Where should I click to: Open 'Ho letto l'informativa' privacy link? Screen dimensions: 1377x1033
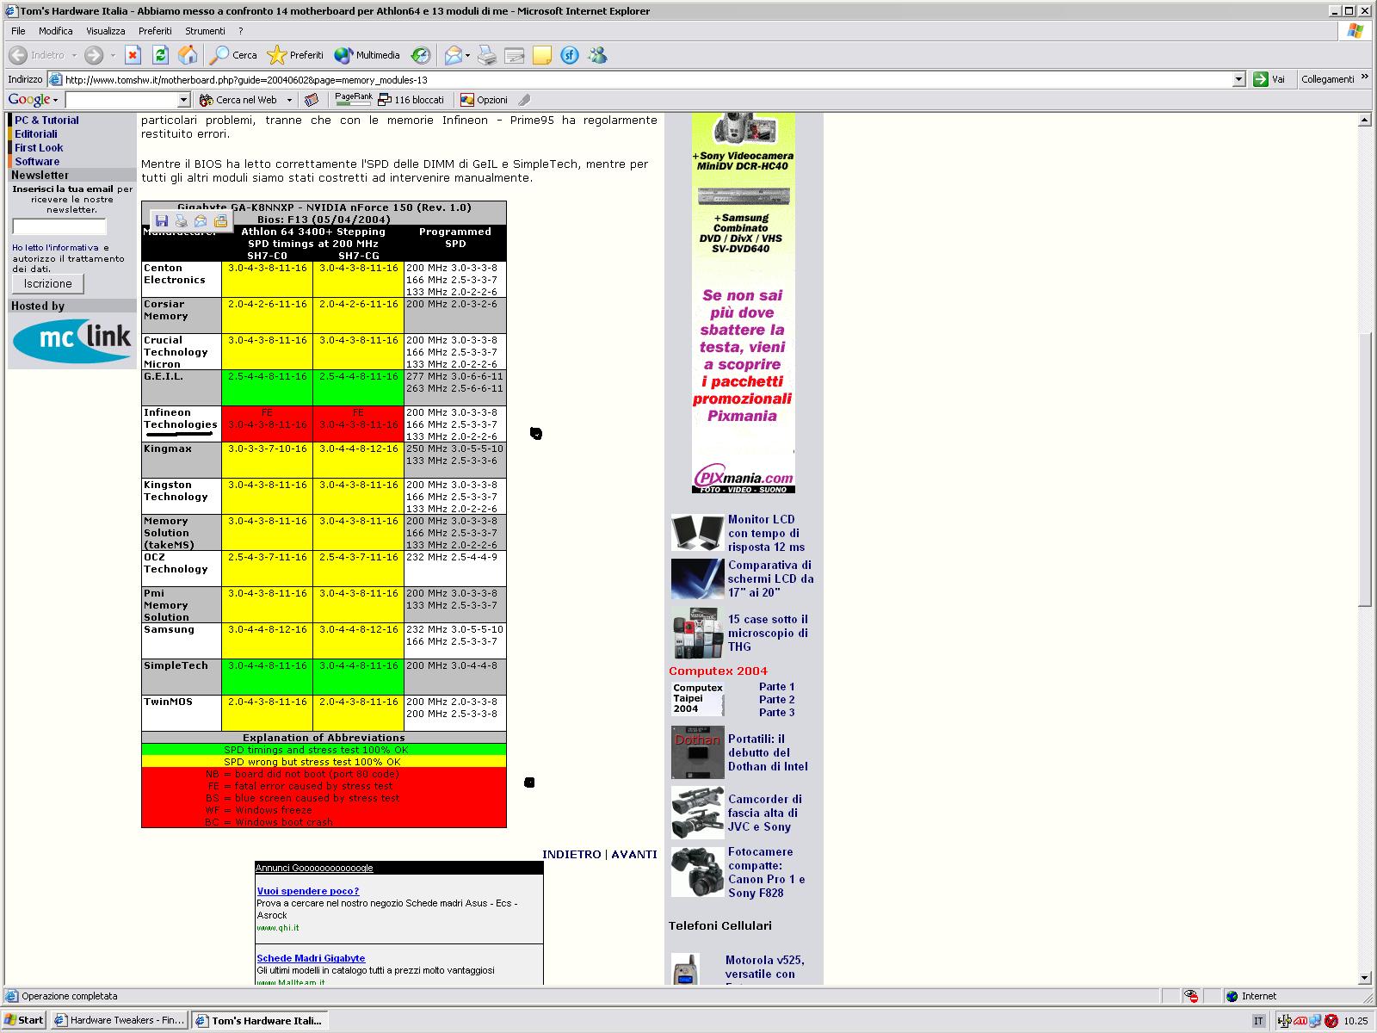[55, 248]
